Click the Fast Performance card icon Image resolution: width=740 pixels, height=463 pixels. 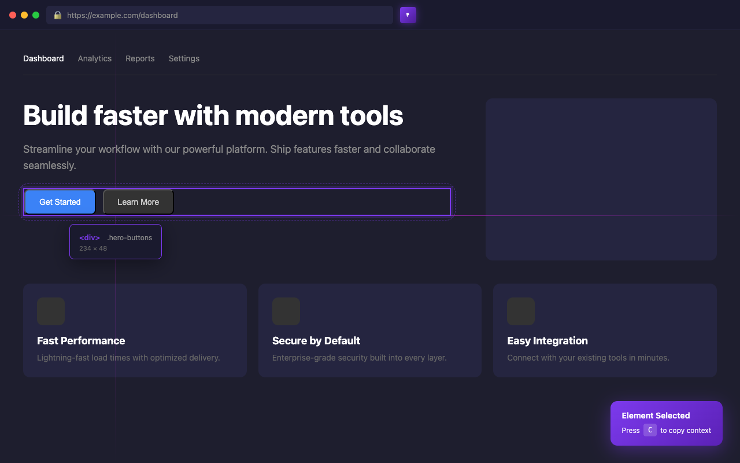[51, 311]
